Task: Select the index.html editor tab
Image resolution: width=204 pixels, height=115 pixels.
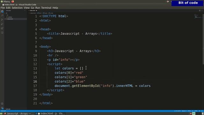Action: (33, 11)
